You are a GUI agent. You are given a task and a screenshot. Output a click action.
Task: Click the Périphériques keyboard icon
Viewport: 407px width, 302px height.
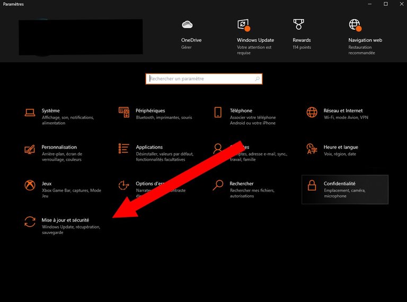click(x=124, y=112)
